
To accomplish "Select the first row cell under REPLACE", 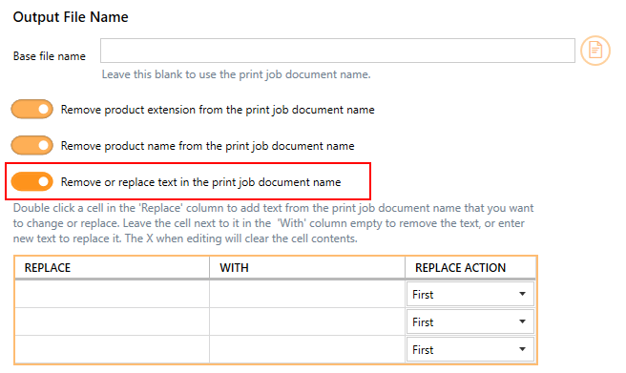I will 113,294.
